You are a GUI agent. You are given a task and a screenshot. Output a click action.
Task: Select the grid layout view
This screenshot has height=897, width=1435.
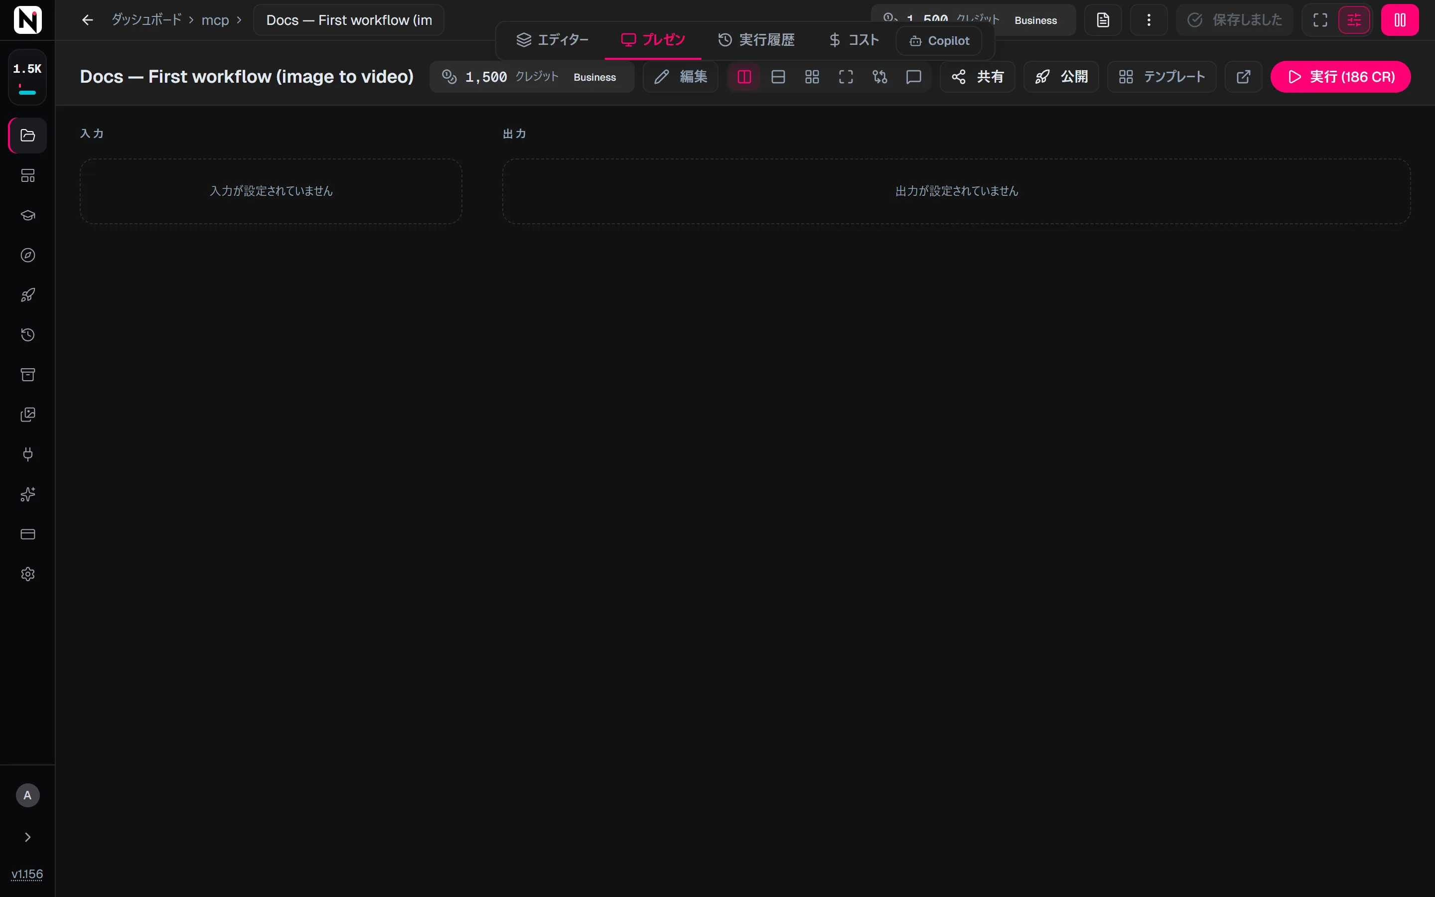coord(812,77)
